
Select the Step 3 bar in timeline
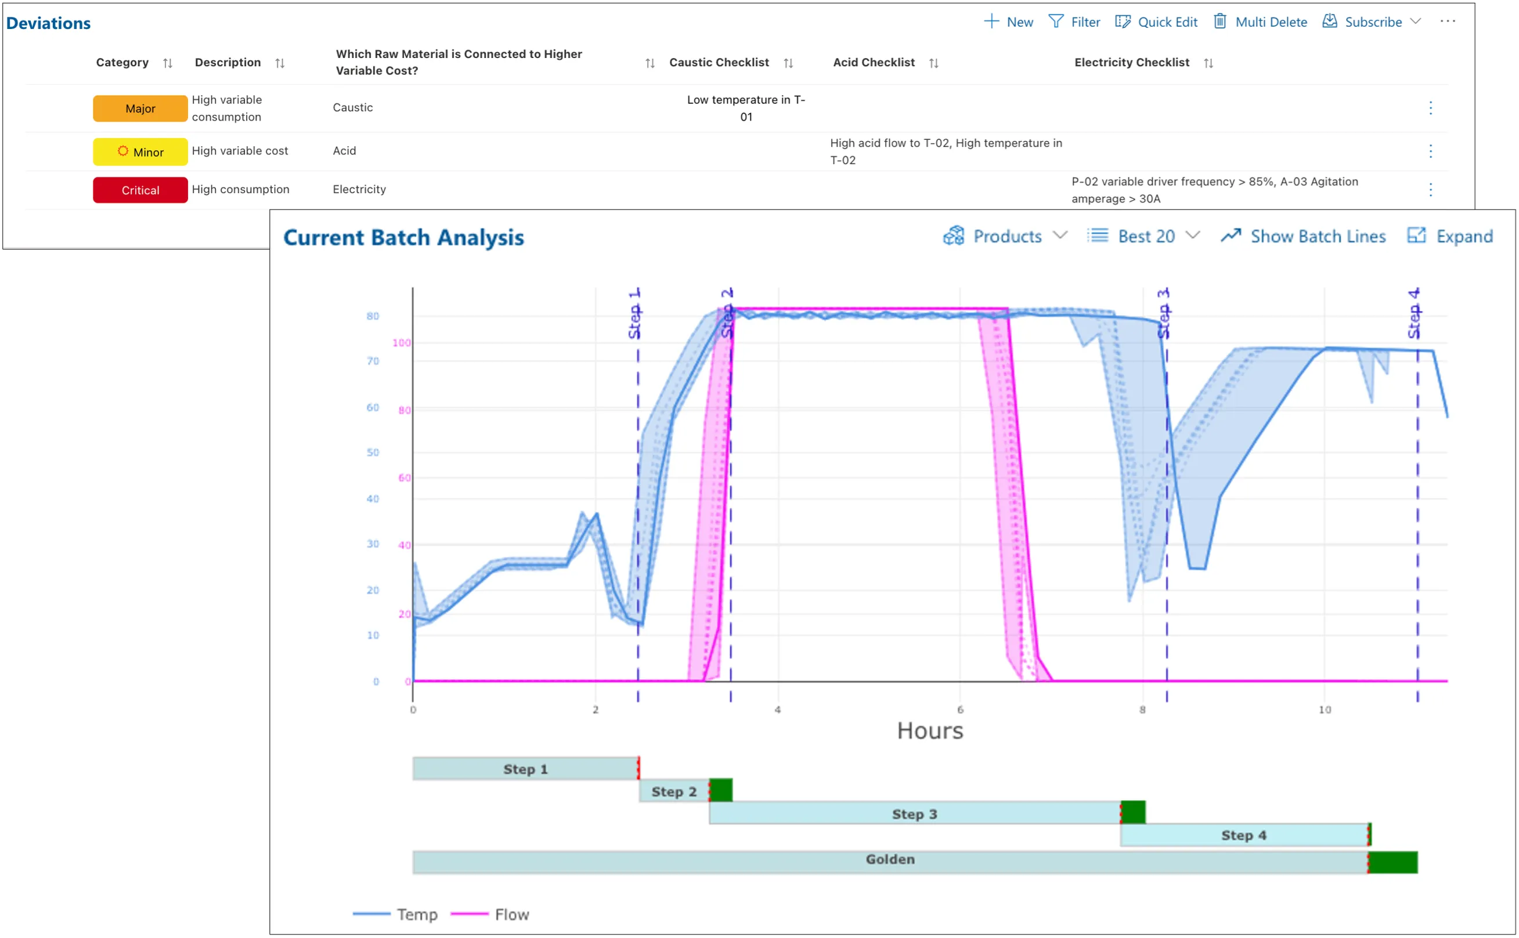point(915,813)
